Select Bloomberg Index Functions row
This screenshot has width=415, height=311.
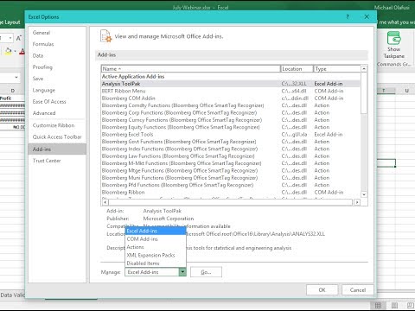click(231, 149)
